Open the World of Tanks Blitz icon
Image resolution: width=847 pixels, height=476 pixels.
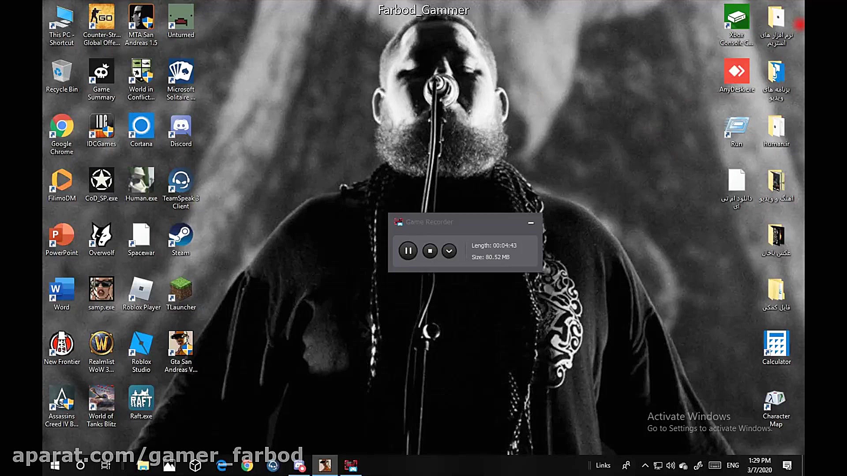101,405
